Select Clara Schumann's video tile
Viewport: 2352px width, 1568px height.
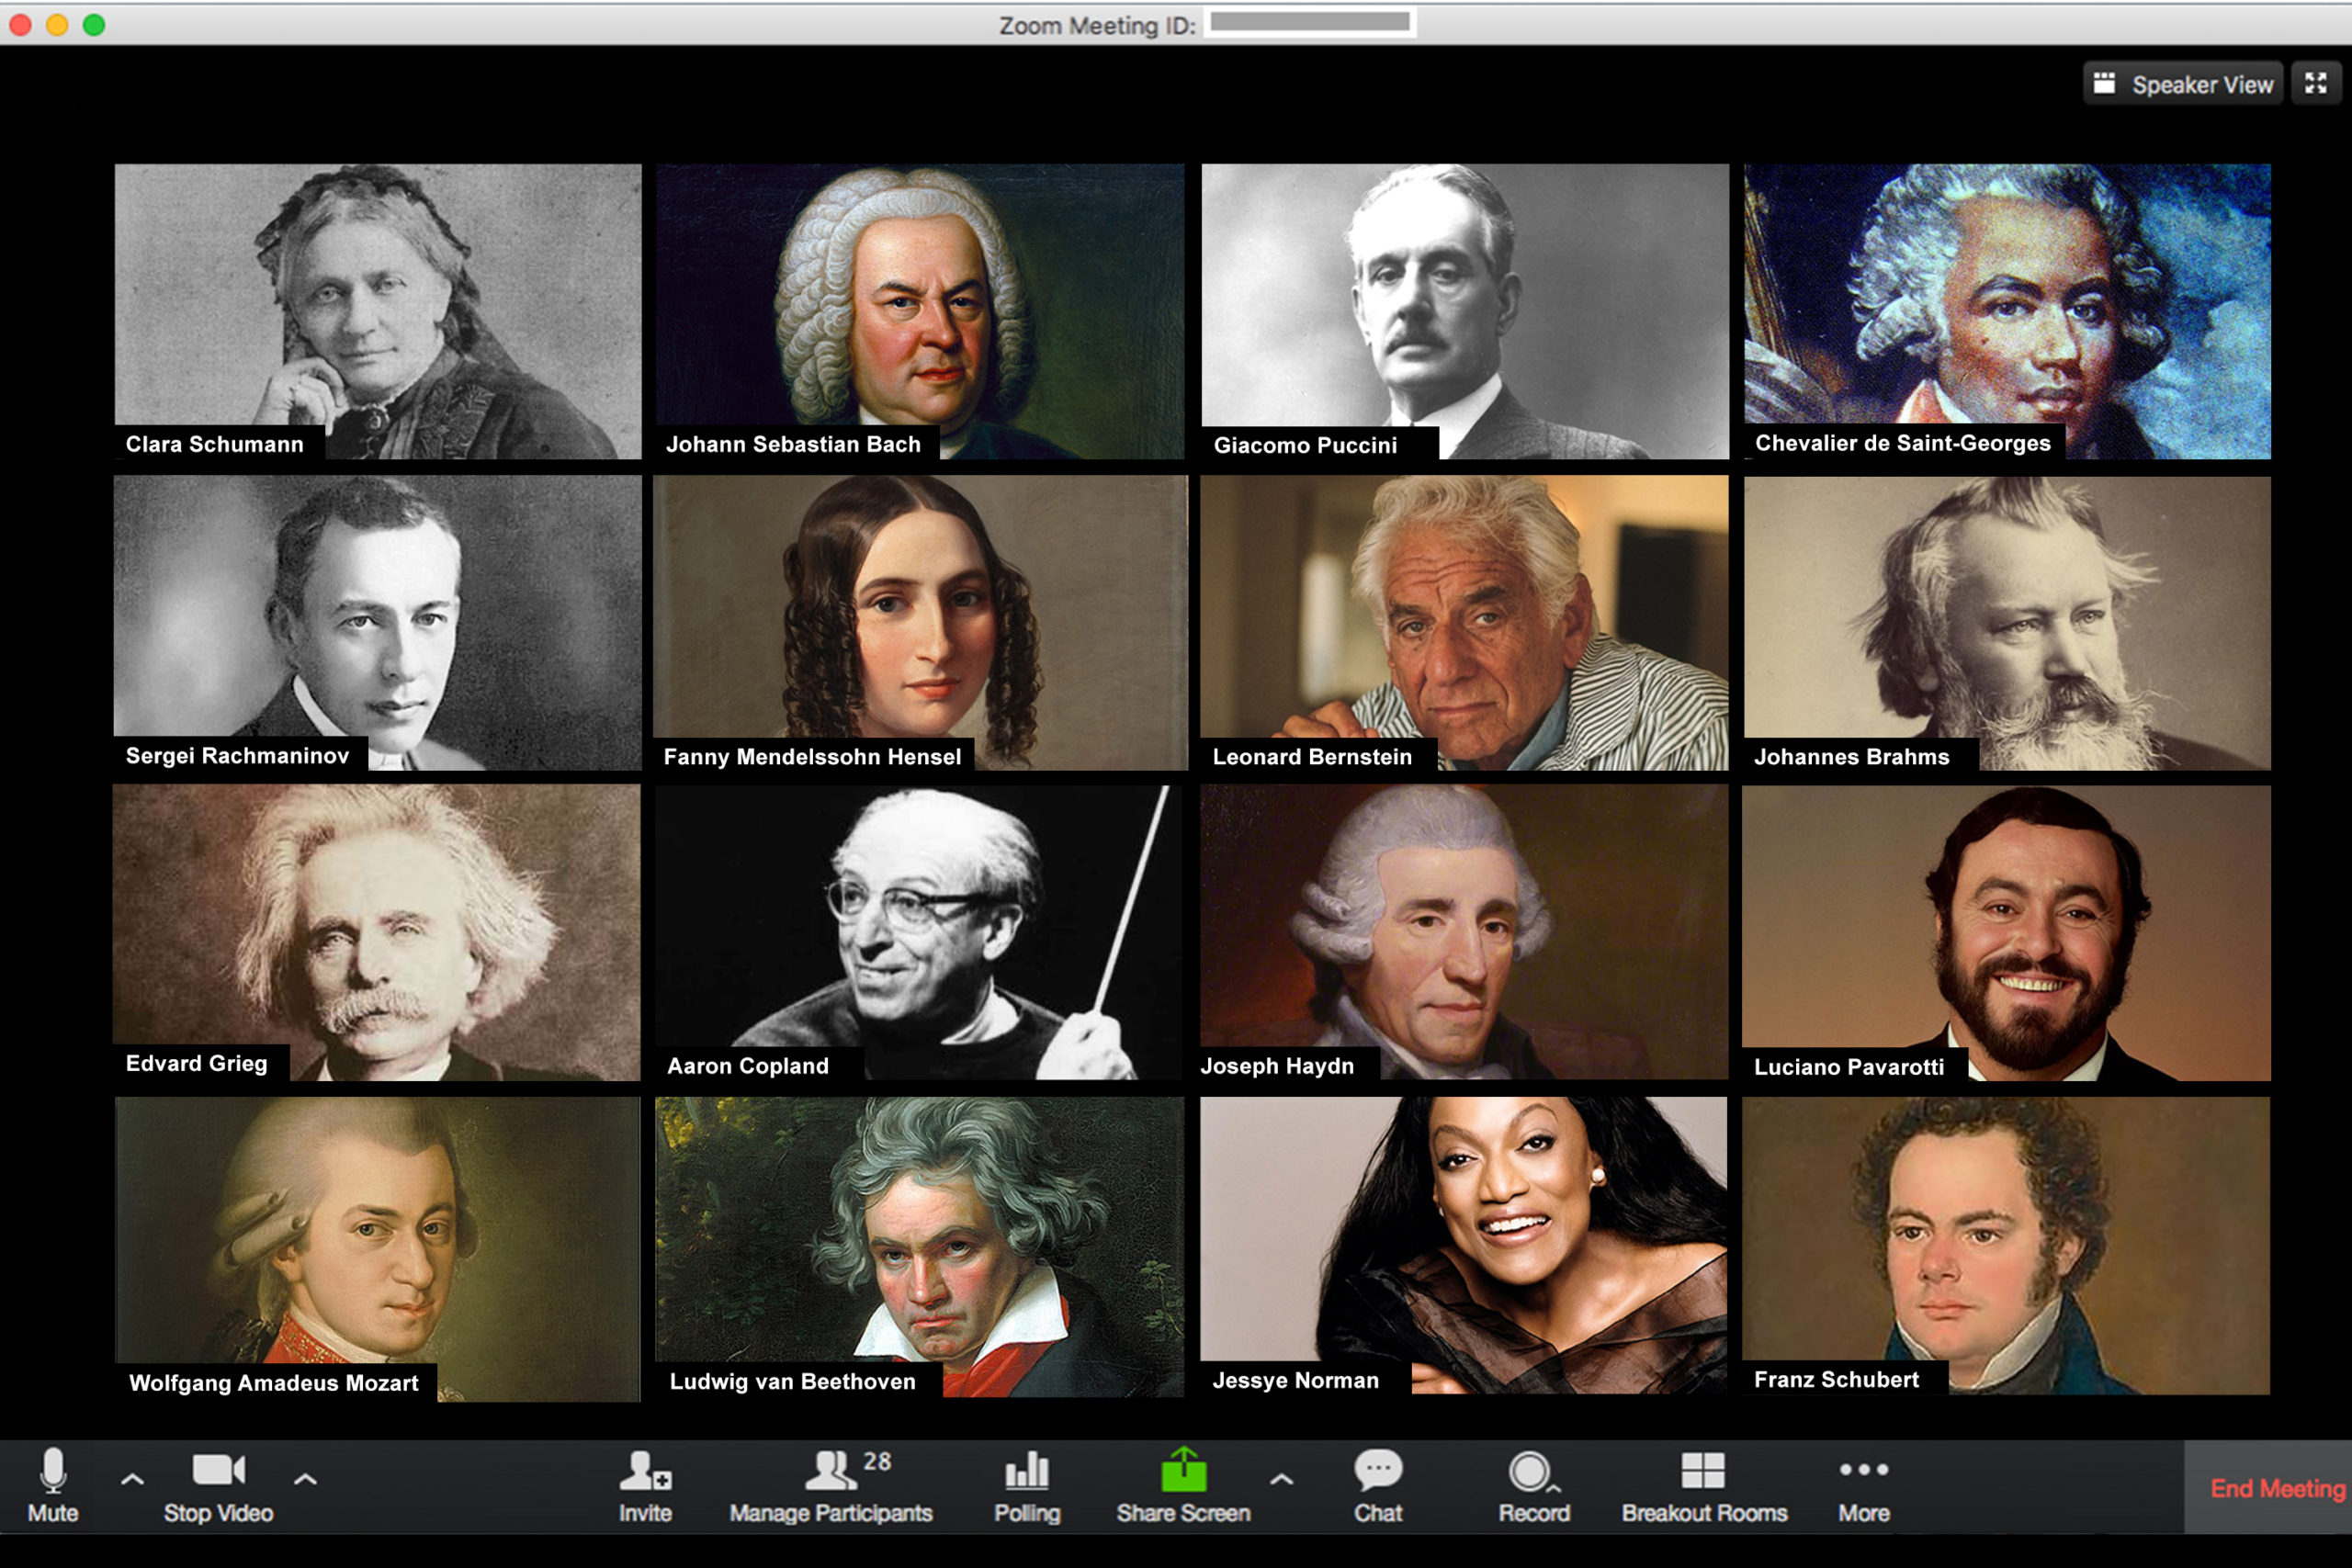click(378, 311)
